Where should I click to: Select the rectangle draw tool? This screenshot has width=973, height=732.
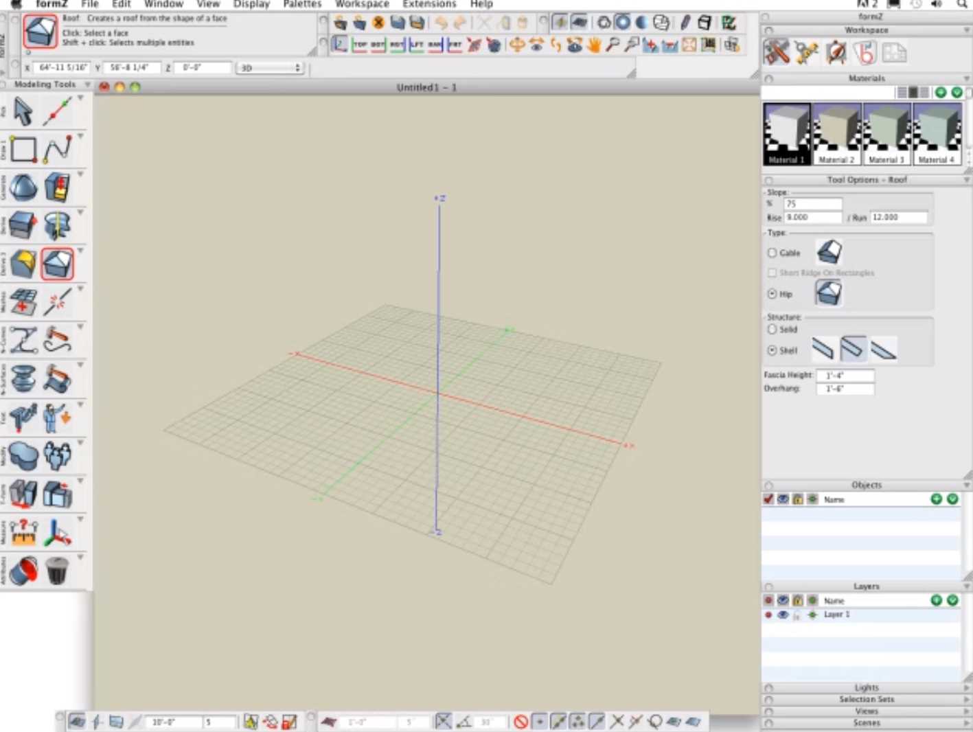click(23, 149)
